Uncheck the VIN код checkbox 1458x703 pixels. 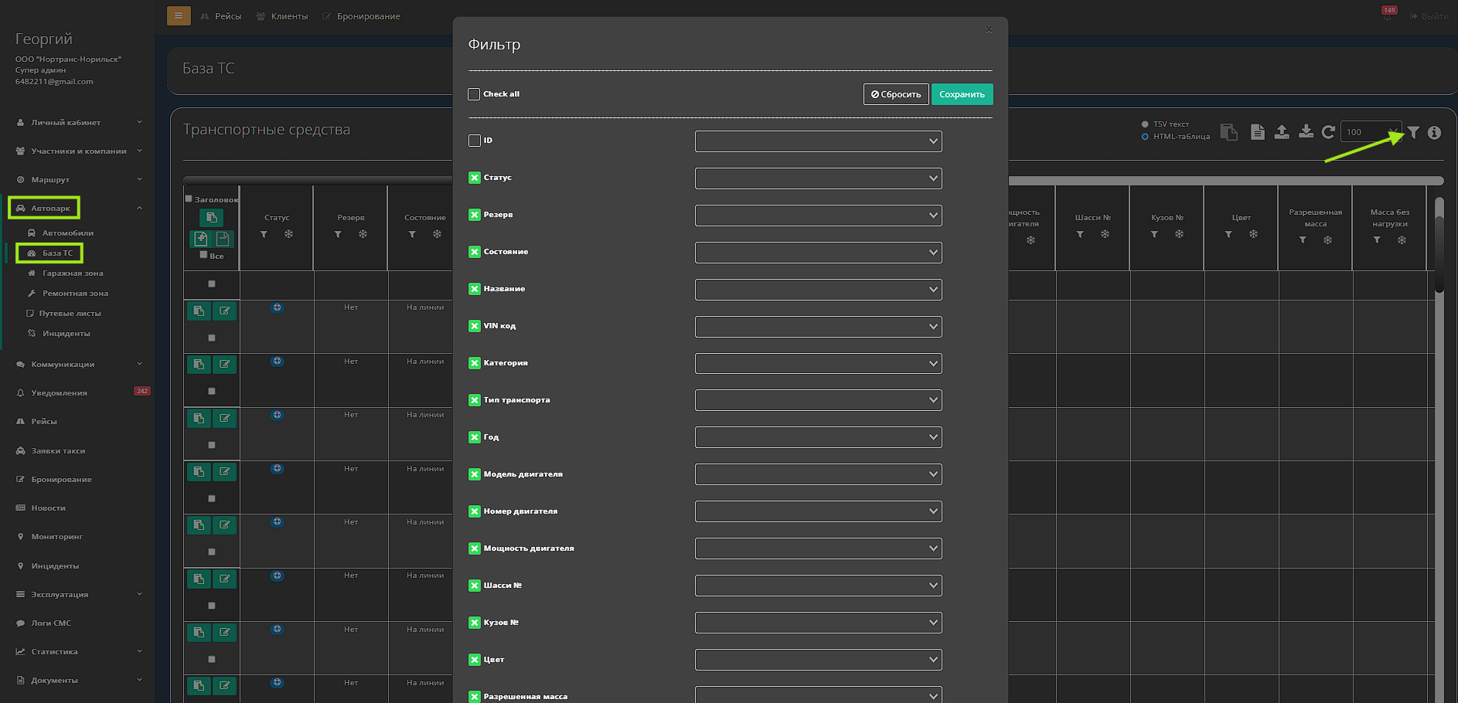tap(475, 326)
